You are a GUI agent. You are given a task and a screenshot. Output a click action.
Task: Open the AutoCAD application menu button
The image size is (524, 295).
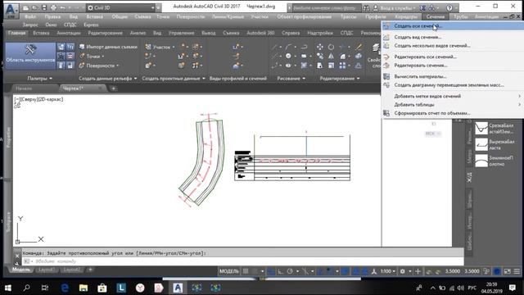coord(11,10)
